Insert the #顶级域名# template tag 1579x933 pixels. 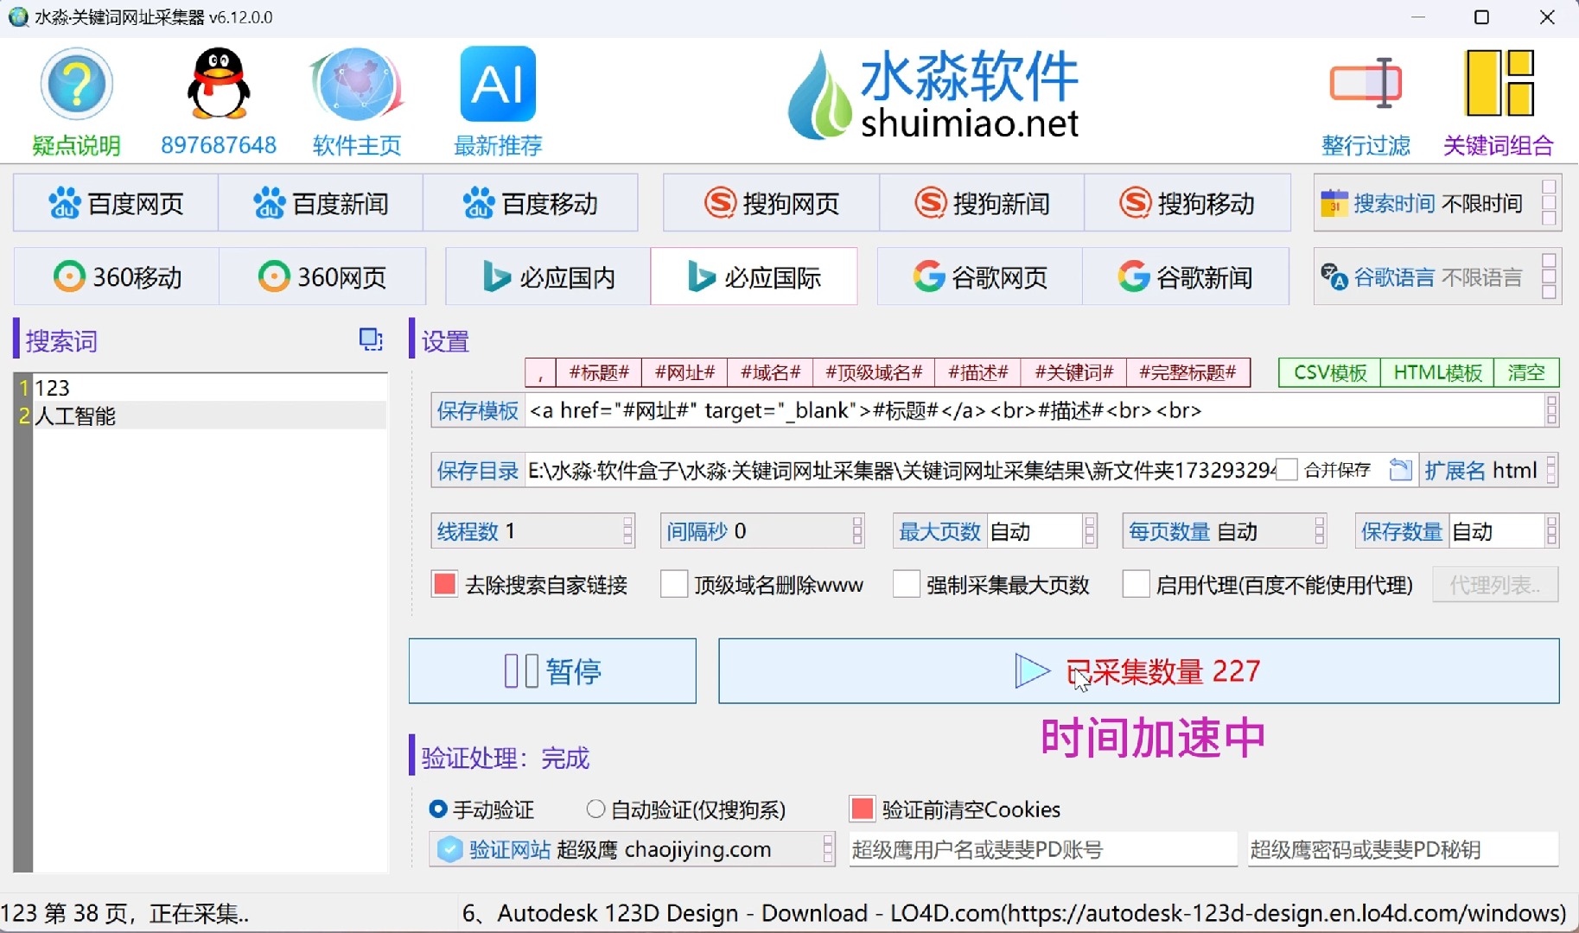pyautogui.click(x=874, y=372)
